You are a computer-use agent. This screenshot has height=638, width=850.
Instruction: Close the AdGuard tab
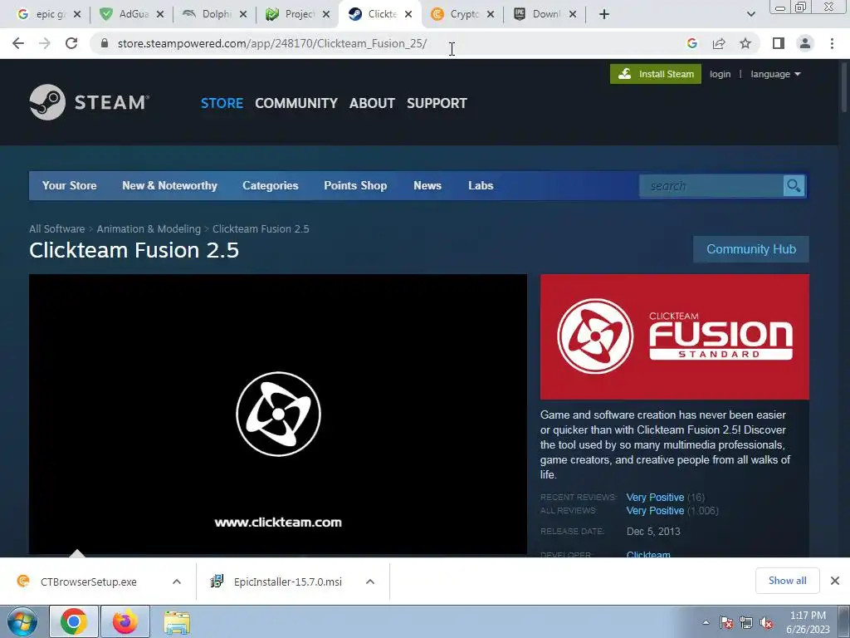160,15
